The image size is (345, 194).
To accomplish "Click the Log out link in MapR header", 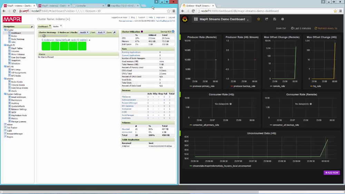I will [171, 17].
